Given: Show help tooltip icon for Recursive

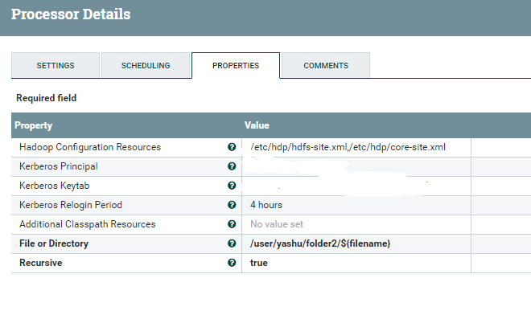Looking at the screenshot, I should tap(232, 263).
